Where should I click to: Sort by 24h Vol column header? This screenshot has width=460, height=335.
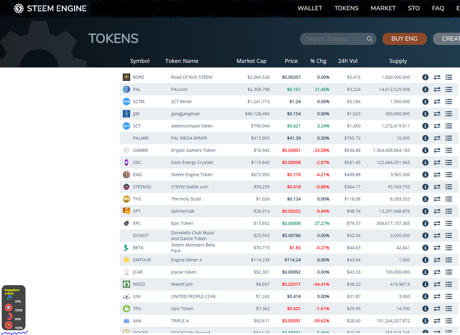click(348, 61)
